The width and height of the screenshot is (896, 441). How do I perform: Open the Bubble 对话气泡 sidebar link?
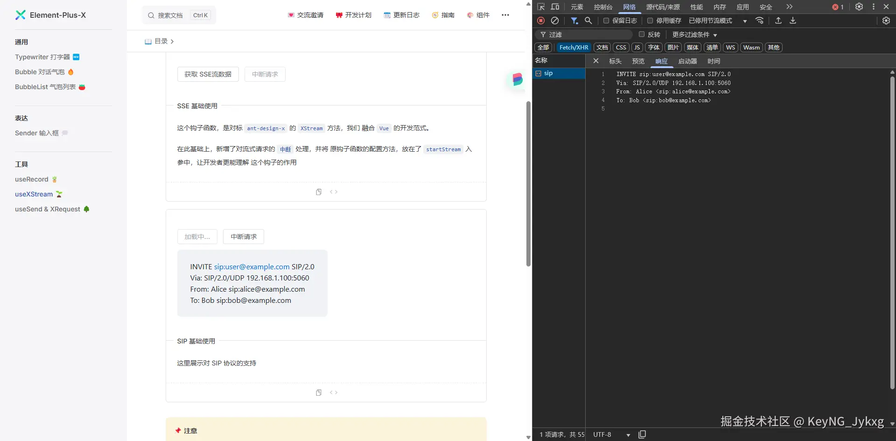coord(44,72)
